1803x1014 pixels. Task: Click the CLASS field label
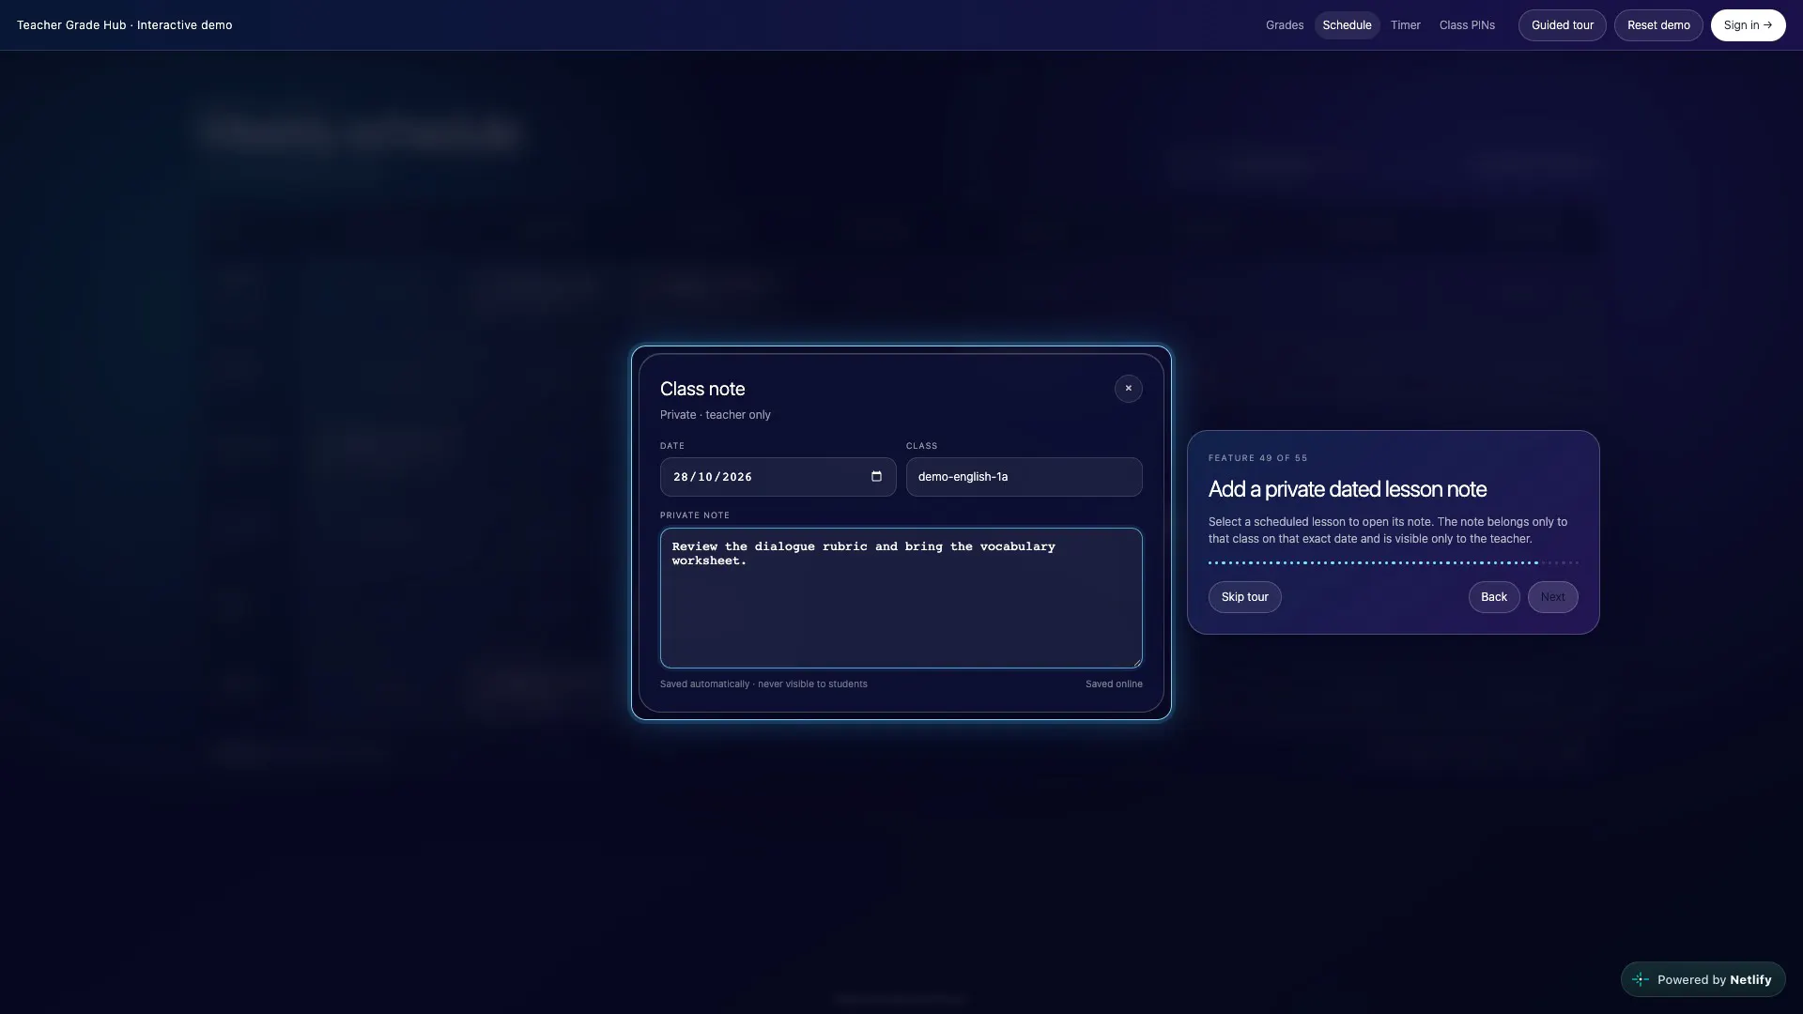tap(921, 446)
